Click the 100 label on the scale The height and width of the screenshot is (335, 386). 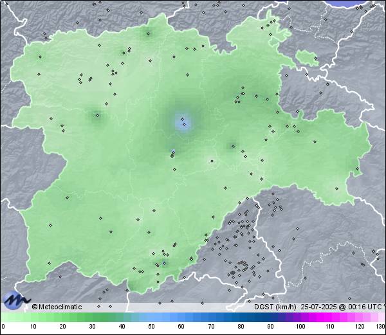(x=300, y=327)
